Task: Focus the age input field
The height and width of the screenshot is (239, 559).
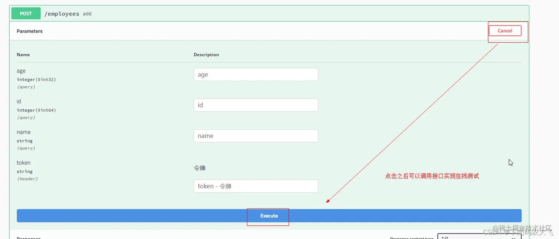Action: pyautogui.click(x=256, y=74)
